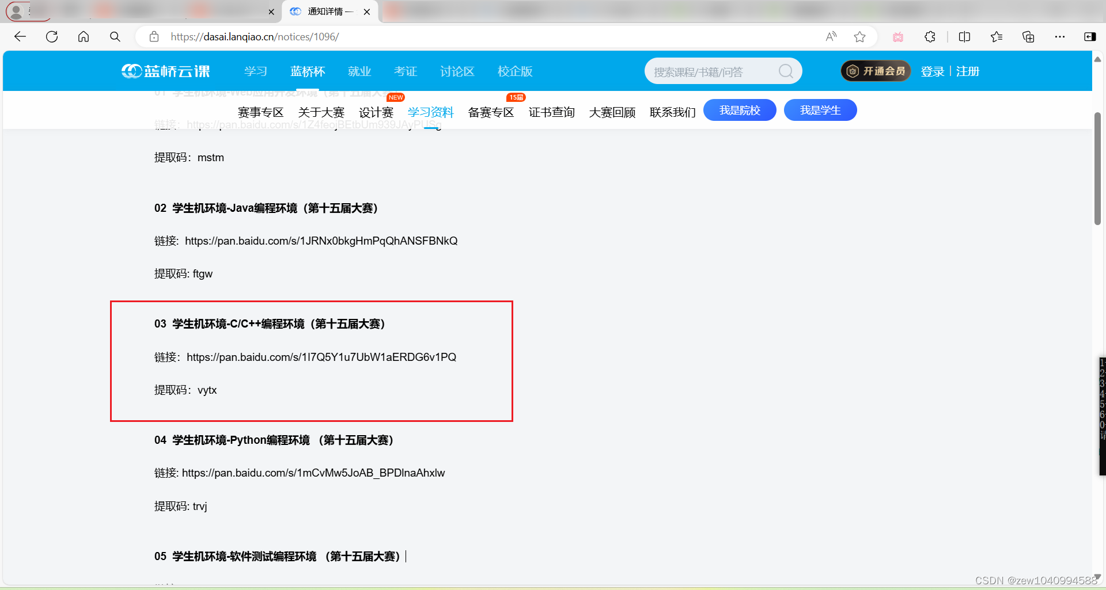Image resolution: width=1106 pixels, height=590 pixels.
Task: Open 学习资料 section
Action: (431, 112)
